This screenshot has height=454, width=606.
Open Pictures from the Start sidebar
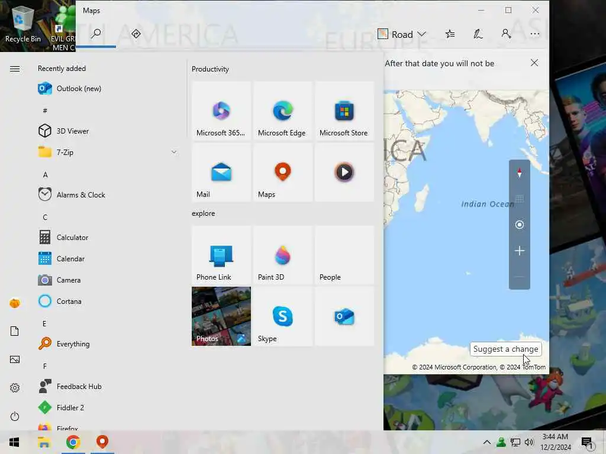15,359
